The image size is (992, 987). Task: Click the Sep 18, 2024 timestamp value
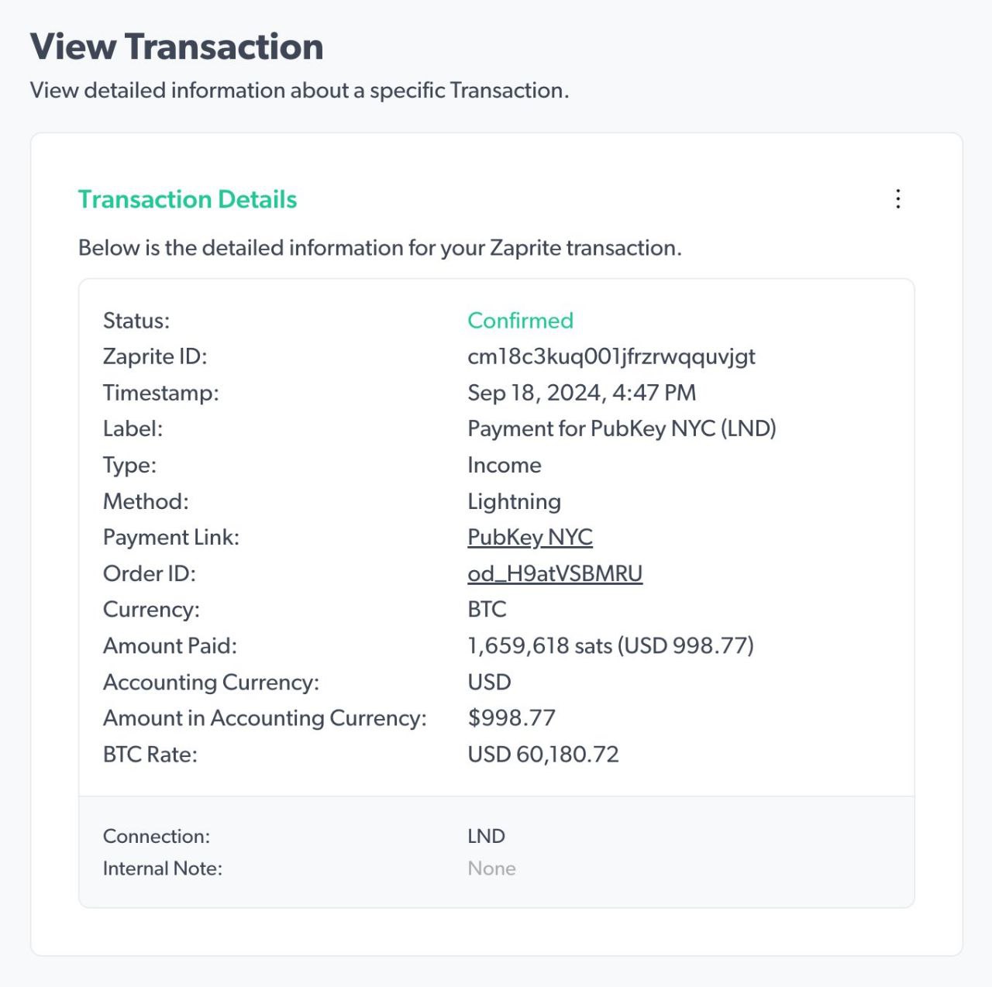click(581, 393)
